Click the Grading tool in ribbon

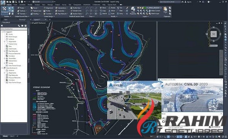pos(35,14)
